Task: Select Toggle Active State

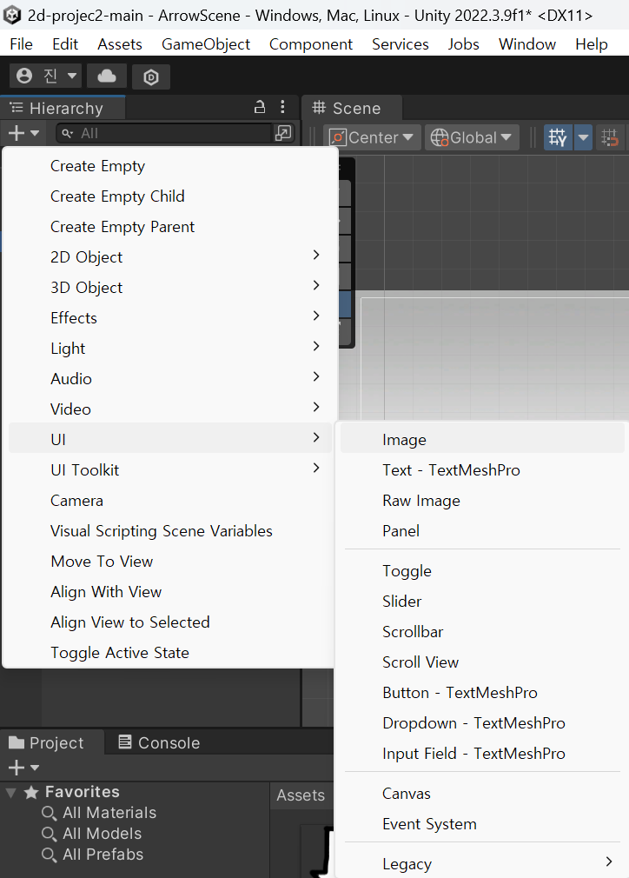Action: pos(170,652)
